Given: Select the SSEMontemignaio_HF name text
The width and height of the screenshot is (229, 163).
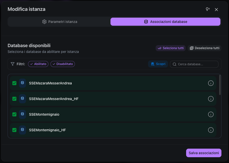Looking at the screenshot, I should point(47,130).
